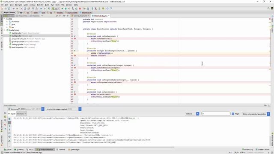Switch to activity_main.xml editor tab
The width and height of the screenshot is (274, 154).
(80, 16)
